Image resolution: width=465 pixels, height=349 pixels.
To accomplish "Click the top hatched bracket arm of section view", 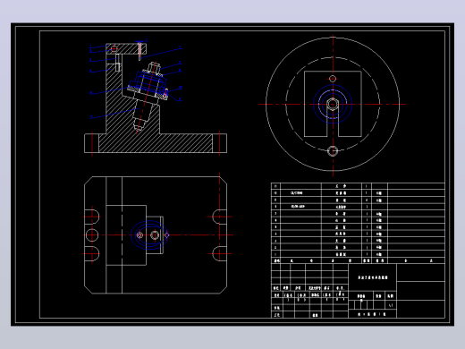I will coord(126,49).
